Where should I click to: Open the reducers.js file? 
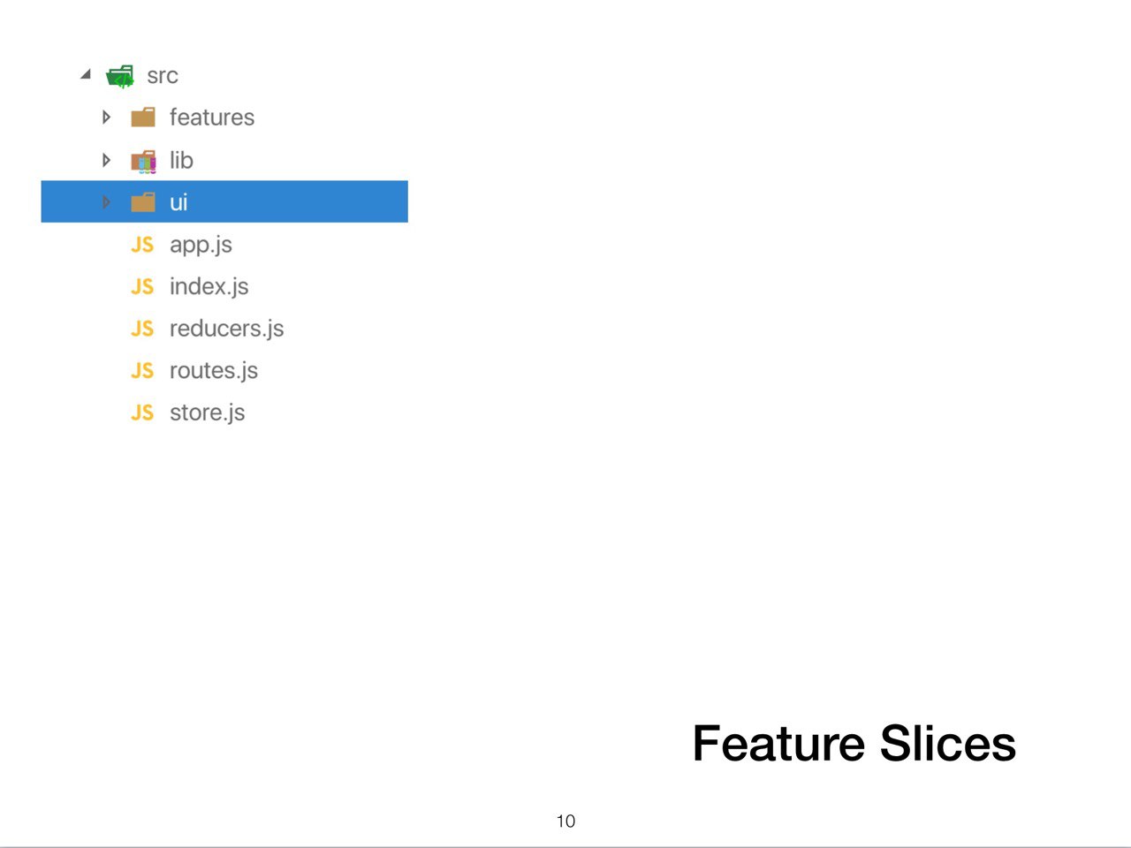tap(226, 329)
